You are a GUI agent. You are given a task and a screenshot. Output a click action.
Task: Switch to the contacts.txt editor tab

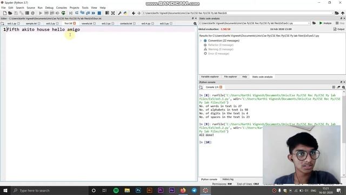pos(126,23)
